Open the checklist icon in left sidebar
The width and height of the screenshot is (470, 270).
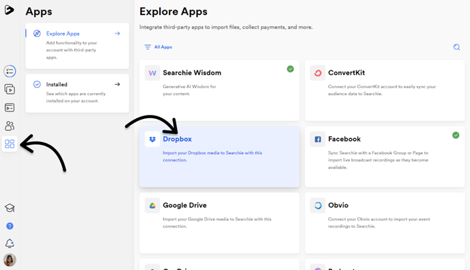pyautogui.click(x=10, y=71)
